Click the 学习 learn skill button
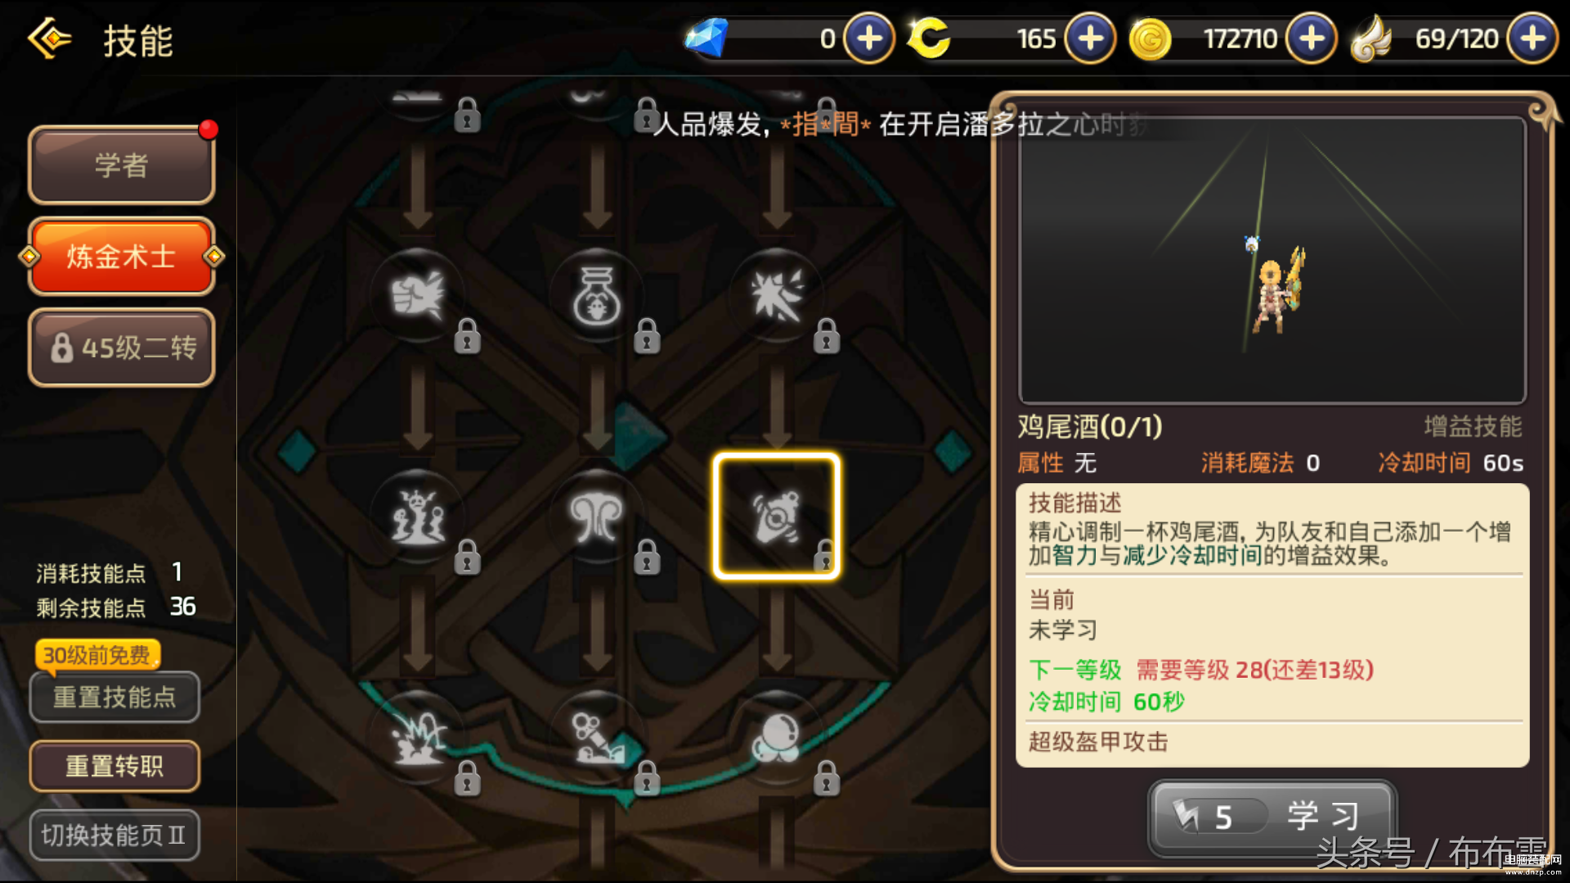Screen dimensions: 1570x883 coord(1272,816)
